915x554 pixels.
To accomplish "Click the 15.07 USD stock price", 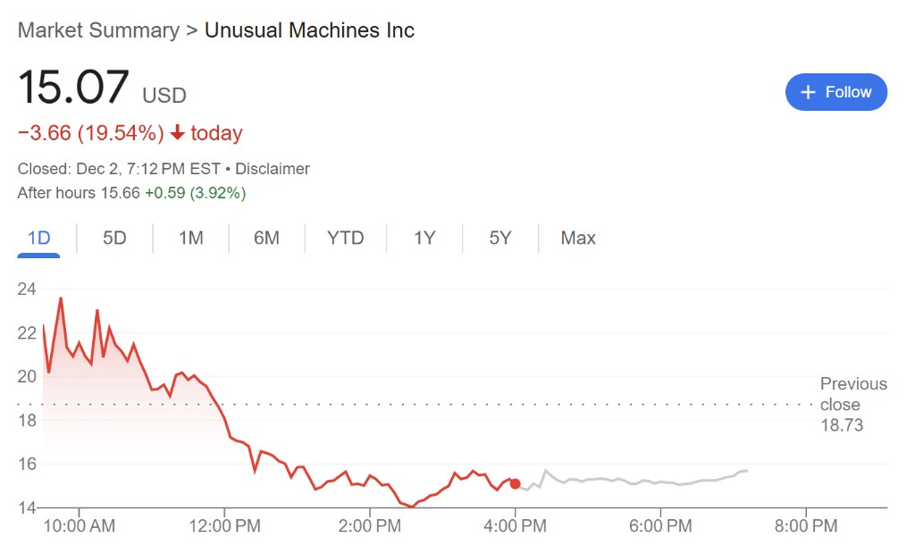I will coord(73,88).
